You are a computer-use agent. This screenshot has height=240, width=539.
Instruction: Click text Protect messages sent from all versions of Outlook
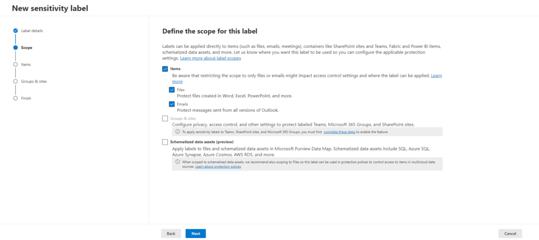click(x=227, y=111)
